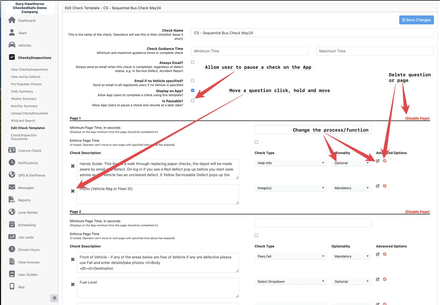This screenshot has height=305, width=440.
Task: Click Disable Page link for Page 1
Action: (x=417, y=118)
